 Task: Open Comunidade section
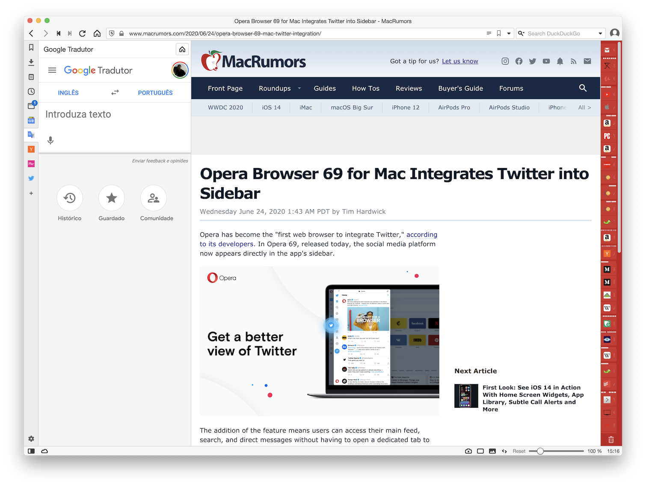pyautogui.click(x=157, y=203)
